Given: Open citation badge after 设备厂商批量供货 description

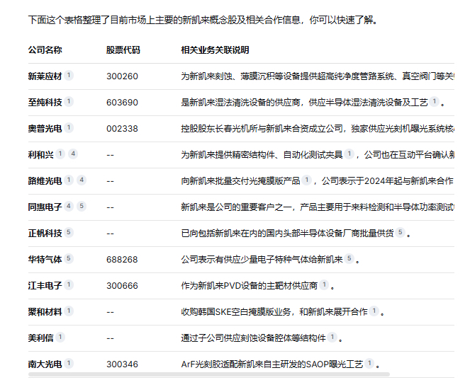Looking at the screenshot, I should [x=400, y=233].
